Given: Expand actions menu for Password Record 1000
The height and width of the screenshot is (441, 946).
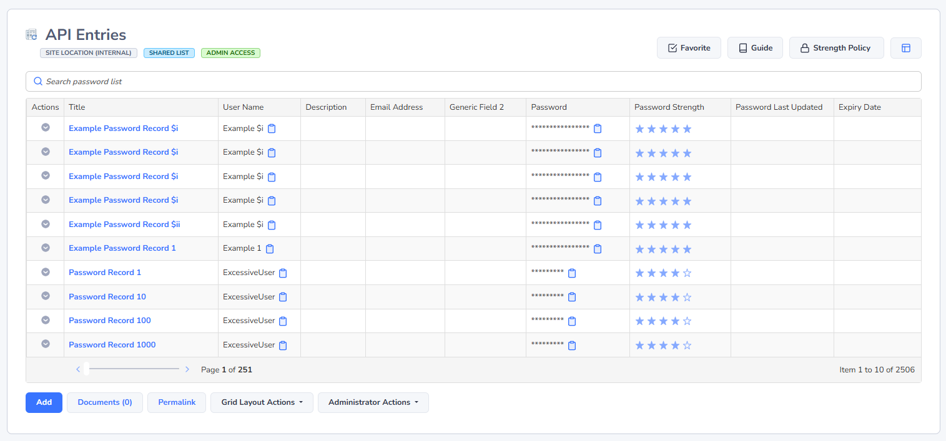Looking at the screenshot, I should click(x=46, y=344).
